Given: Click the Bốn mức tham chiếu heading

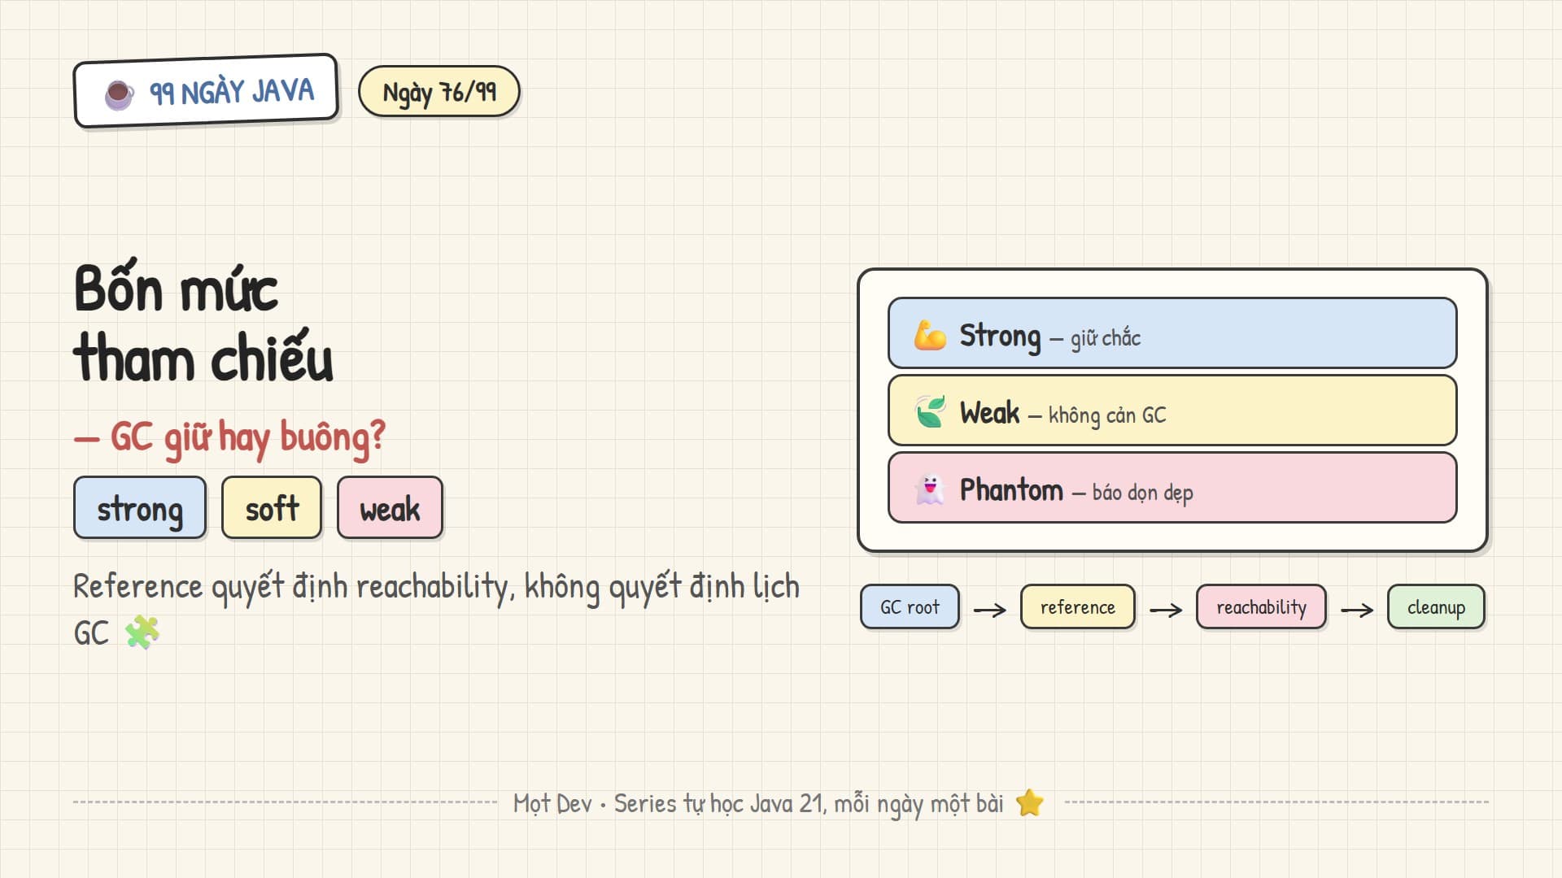Looking at the screenshot, I should (203, 324).
